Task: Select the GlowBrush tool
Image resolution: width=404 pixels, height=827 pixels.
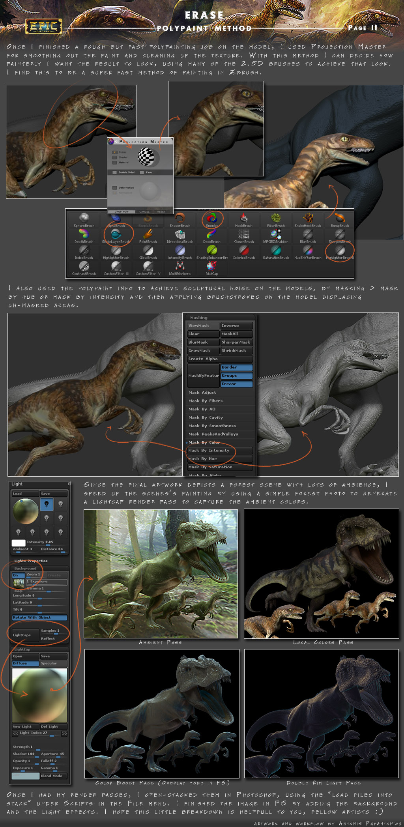Action: point(148,252)
